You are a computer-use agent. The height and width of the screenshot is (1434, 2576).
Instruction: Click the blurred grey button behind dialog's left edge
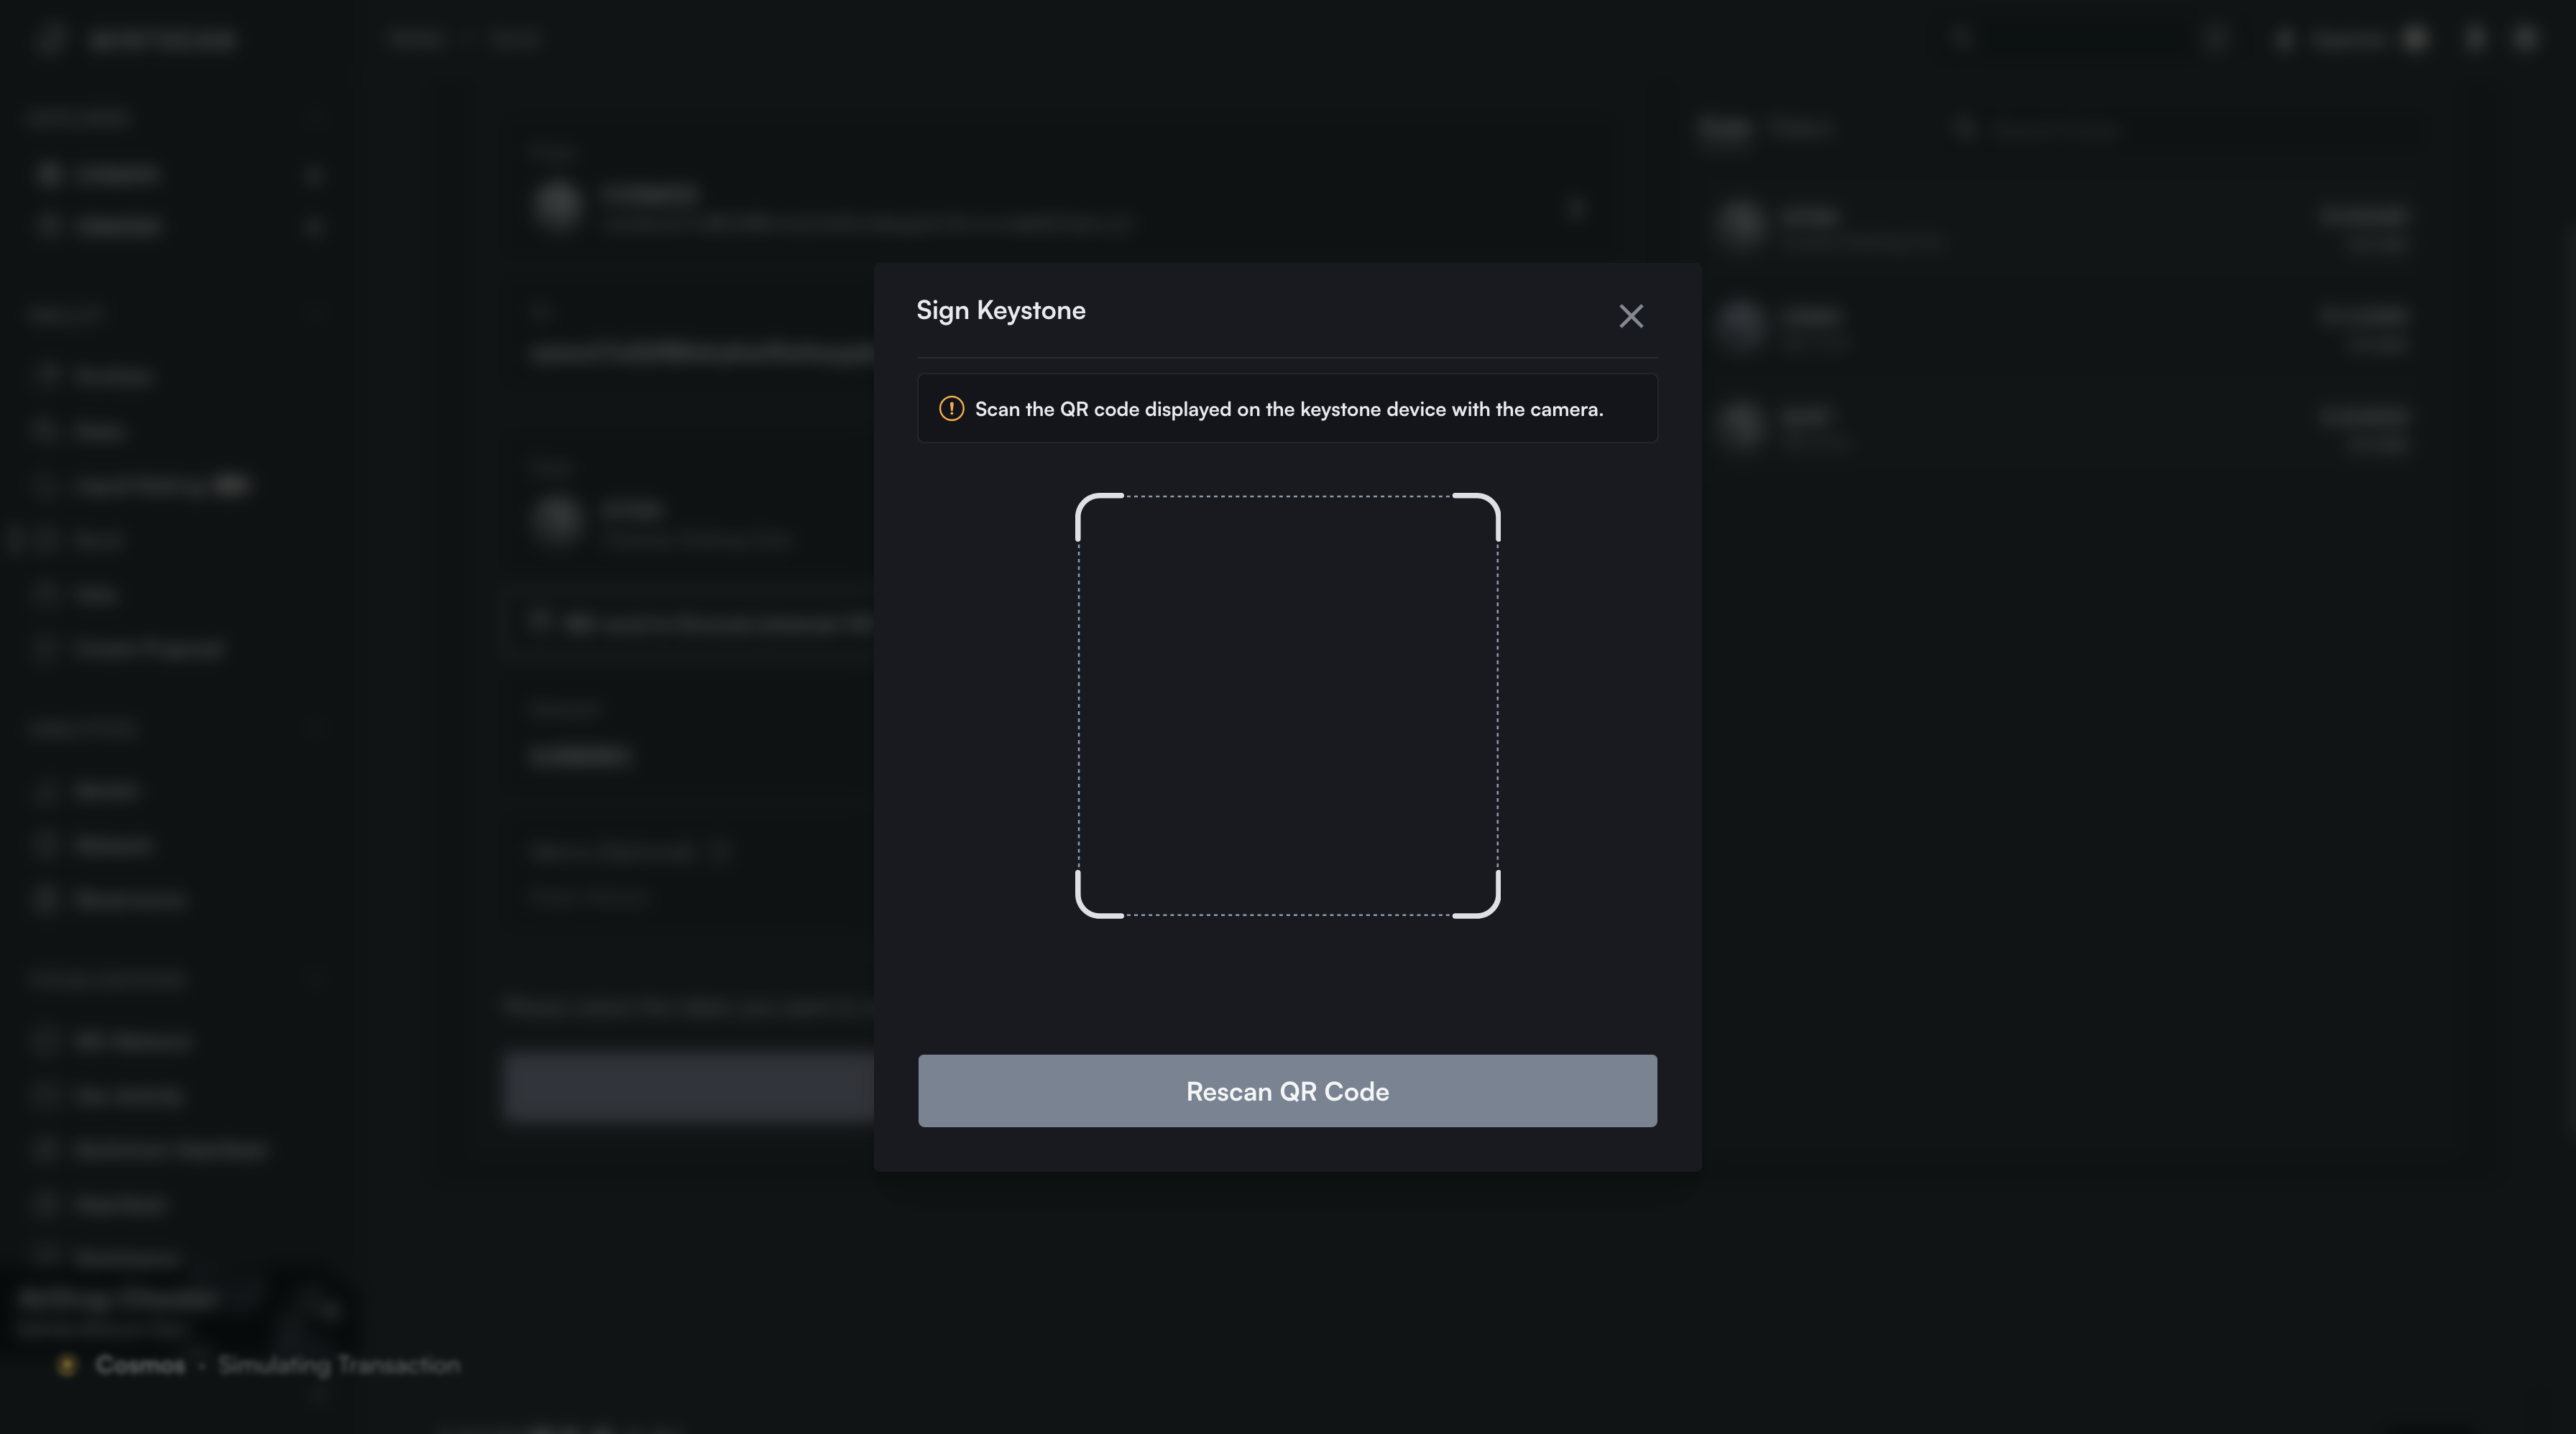click(x=690, y=1086)
